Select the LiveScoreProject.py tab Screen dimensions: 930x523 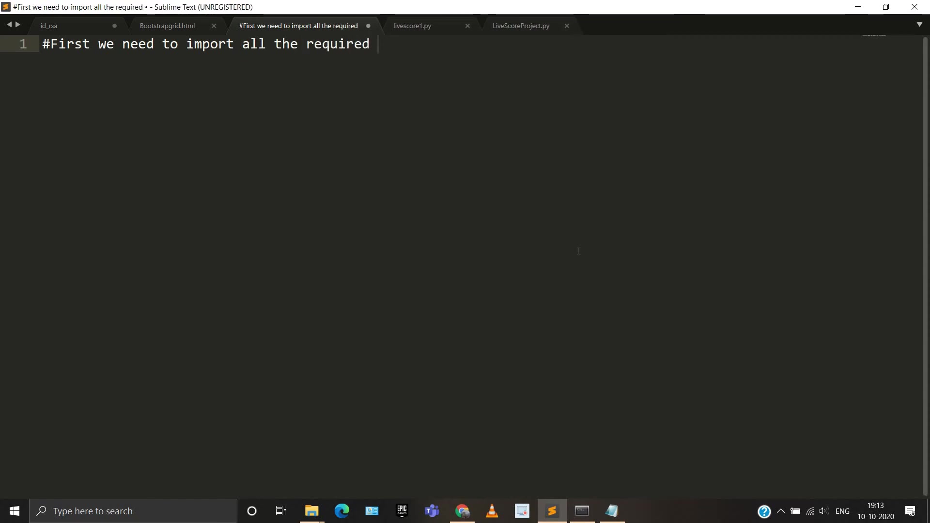pyautogui.click(x=521, y=26)
